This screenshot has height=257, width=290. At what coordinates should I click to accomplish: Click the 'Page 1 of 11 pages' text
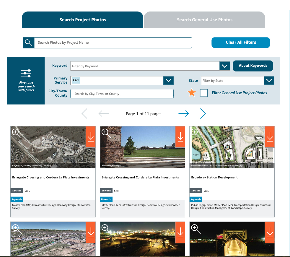(144, 114)
